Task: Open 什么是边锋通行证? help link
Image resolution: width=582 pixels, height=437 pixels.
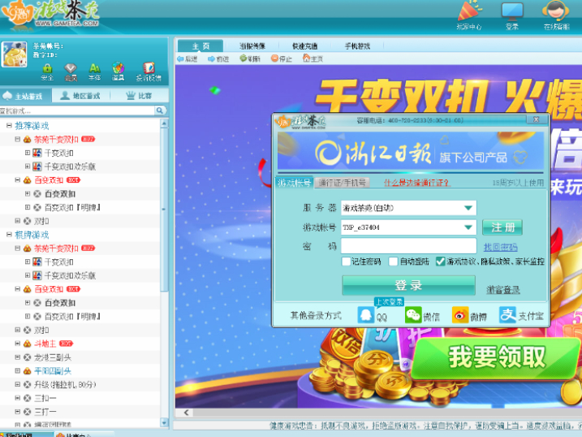Action: tap(417, 183)
